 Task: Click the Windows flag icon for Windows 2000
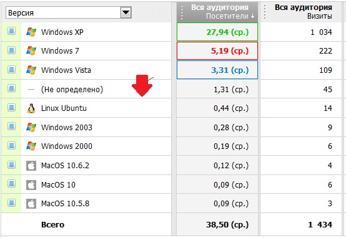click(x=31, y=146)
